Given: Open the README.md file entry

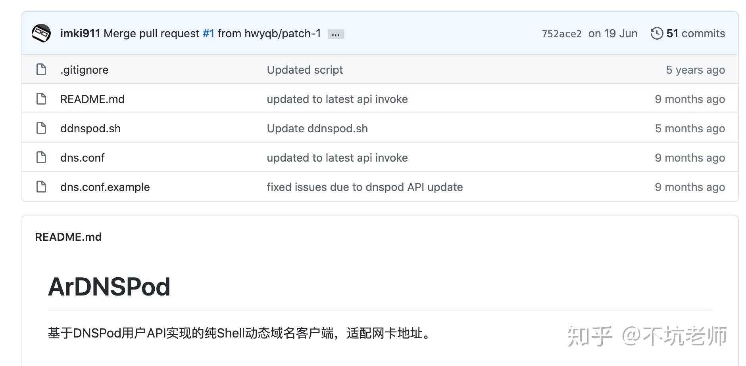Looking at the screenshot, I should point(92,99).
